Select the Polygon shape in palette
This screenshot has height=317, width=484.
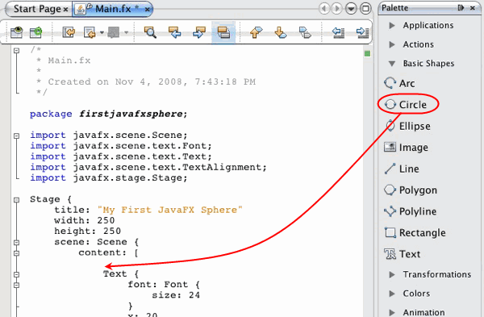(411, 190)
